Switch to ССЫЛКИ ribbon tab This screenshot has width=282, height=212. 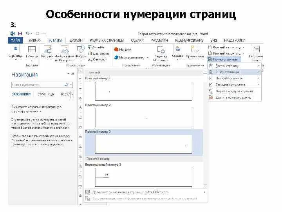click(137, 40)
